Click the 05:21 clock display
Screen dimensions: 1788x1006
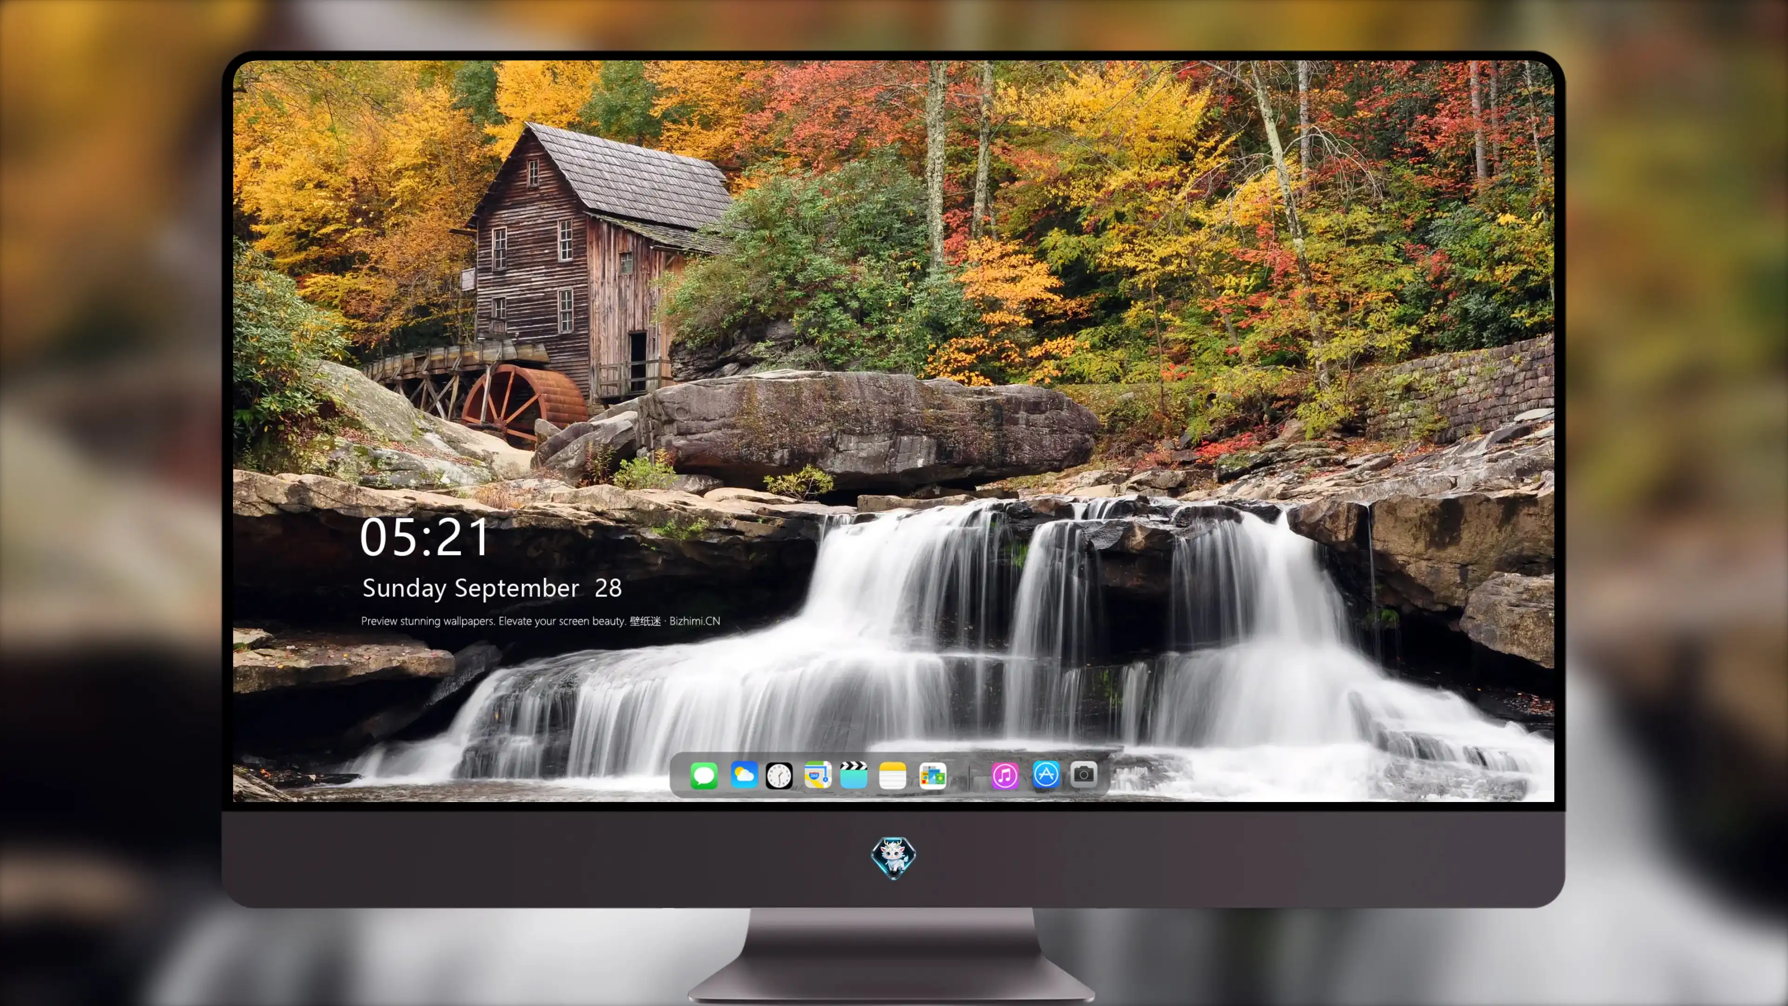coord(424,537)
